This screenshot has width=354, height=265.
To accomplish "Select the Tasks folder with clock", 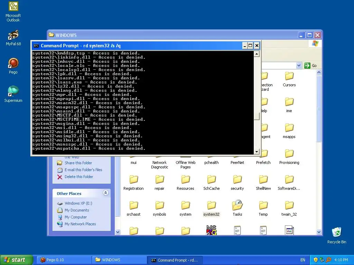I will pos(237,208).
